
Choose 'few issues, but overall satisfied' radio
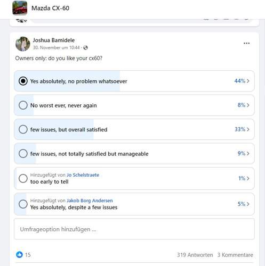coord(23,129)
